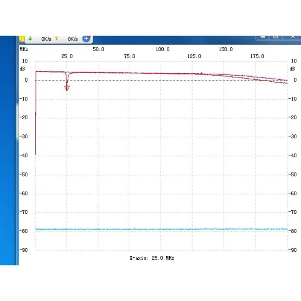Click the 100.0 frequency axis label

click(x=163, y=49)
